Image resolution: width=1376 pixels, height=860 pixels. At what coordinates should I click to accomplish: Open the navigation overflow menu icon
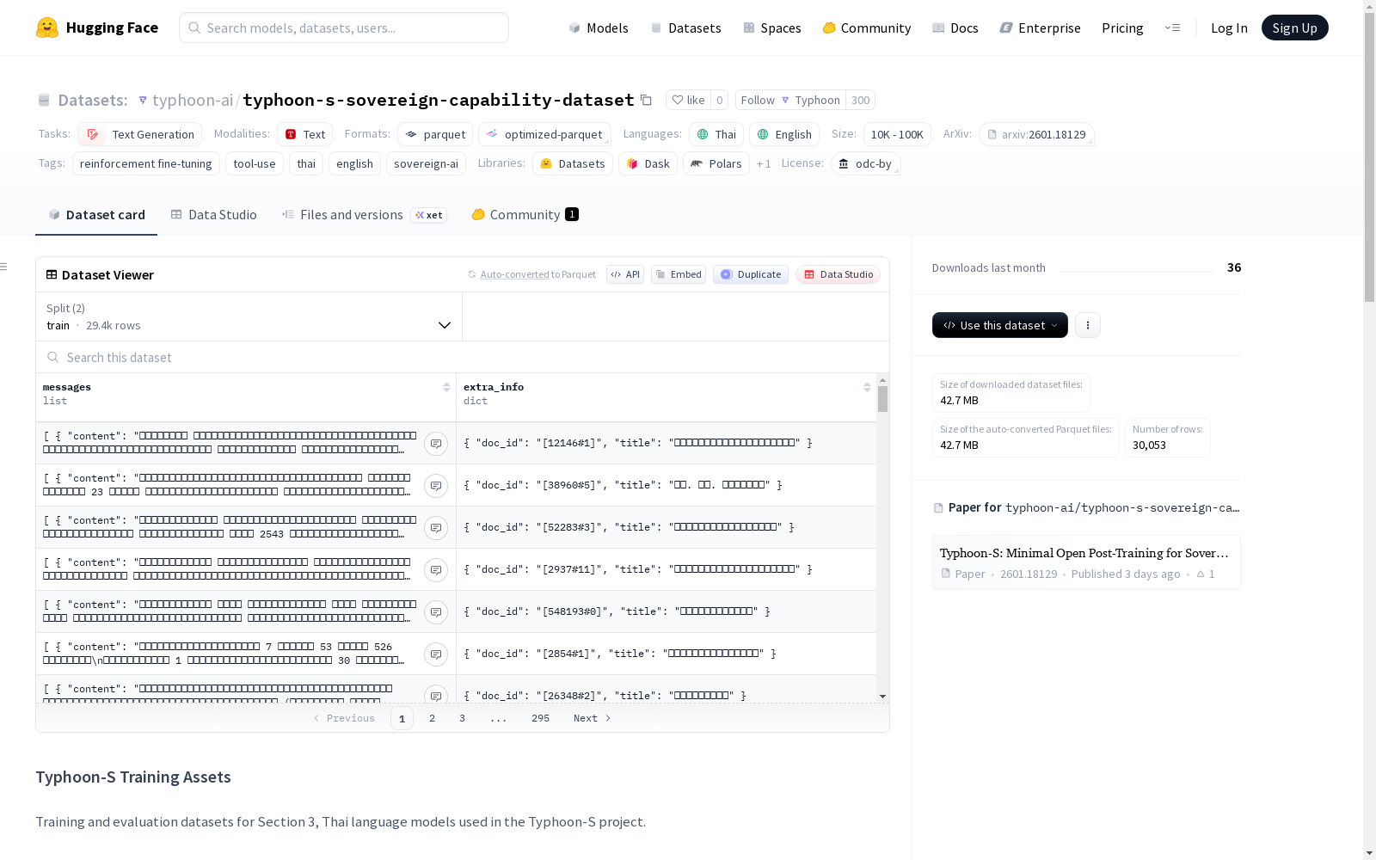click(x=1172, y=28)
